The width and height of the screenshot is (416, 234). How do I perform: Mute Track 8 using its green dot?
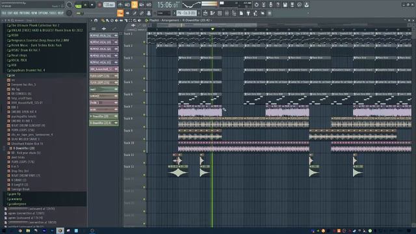click(144, 127)
